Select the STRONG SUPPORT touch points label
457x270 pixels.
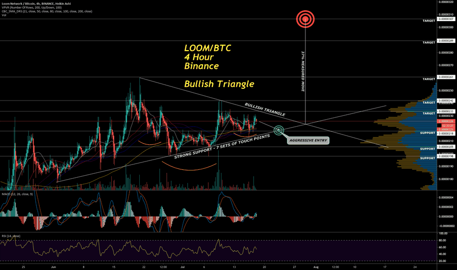tap(222, 146)
